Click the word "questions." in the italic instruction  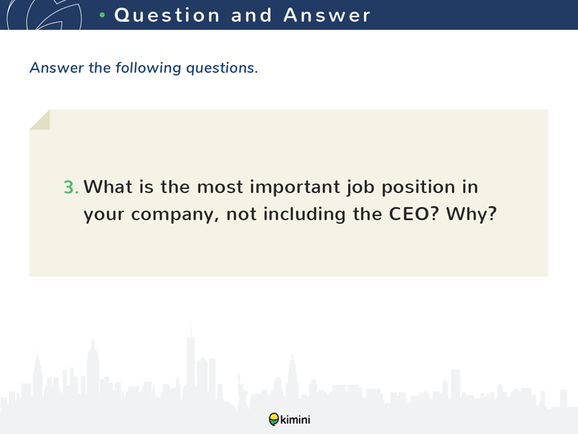point(222,68)
